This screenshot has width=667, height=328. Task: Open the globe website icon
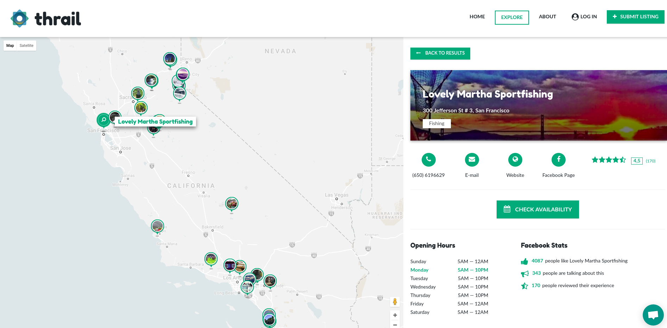[x=515, y=160]
